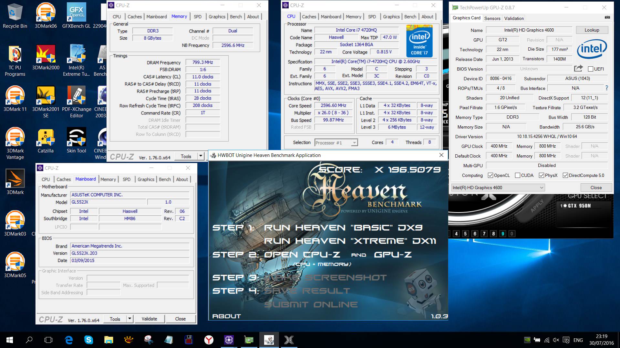Click ABOUT in the Heaven benchmark window
Viewport: 620px width, 348px height.
pyautogui.click(x=227, y=316)
